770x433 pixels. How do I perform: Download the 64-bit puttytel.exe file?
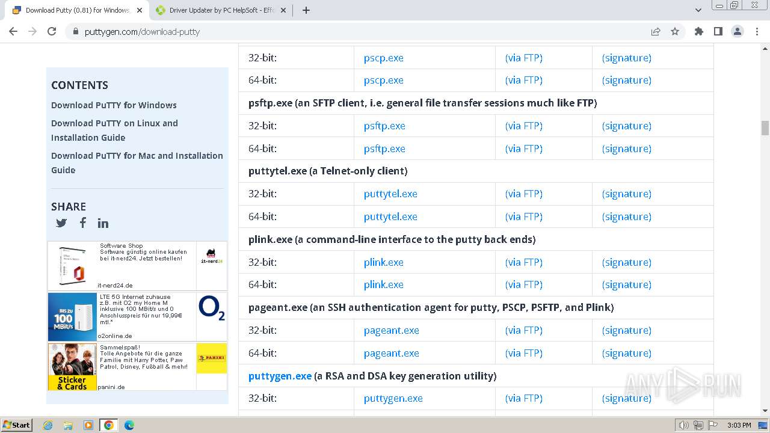click(390, 216)
